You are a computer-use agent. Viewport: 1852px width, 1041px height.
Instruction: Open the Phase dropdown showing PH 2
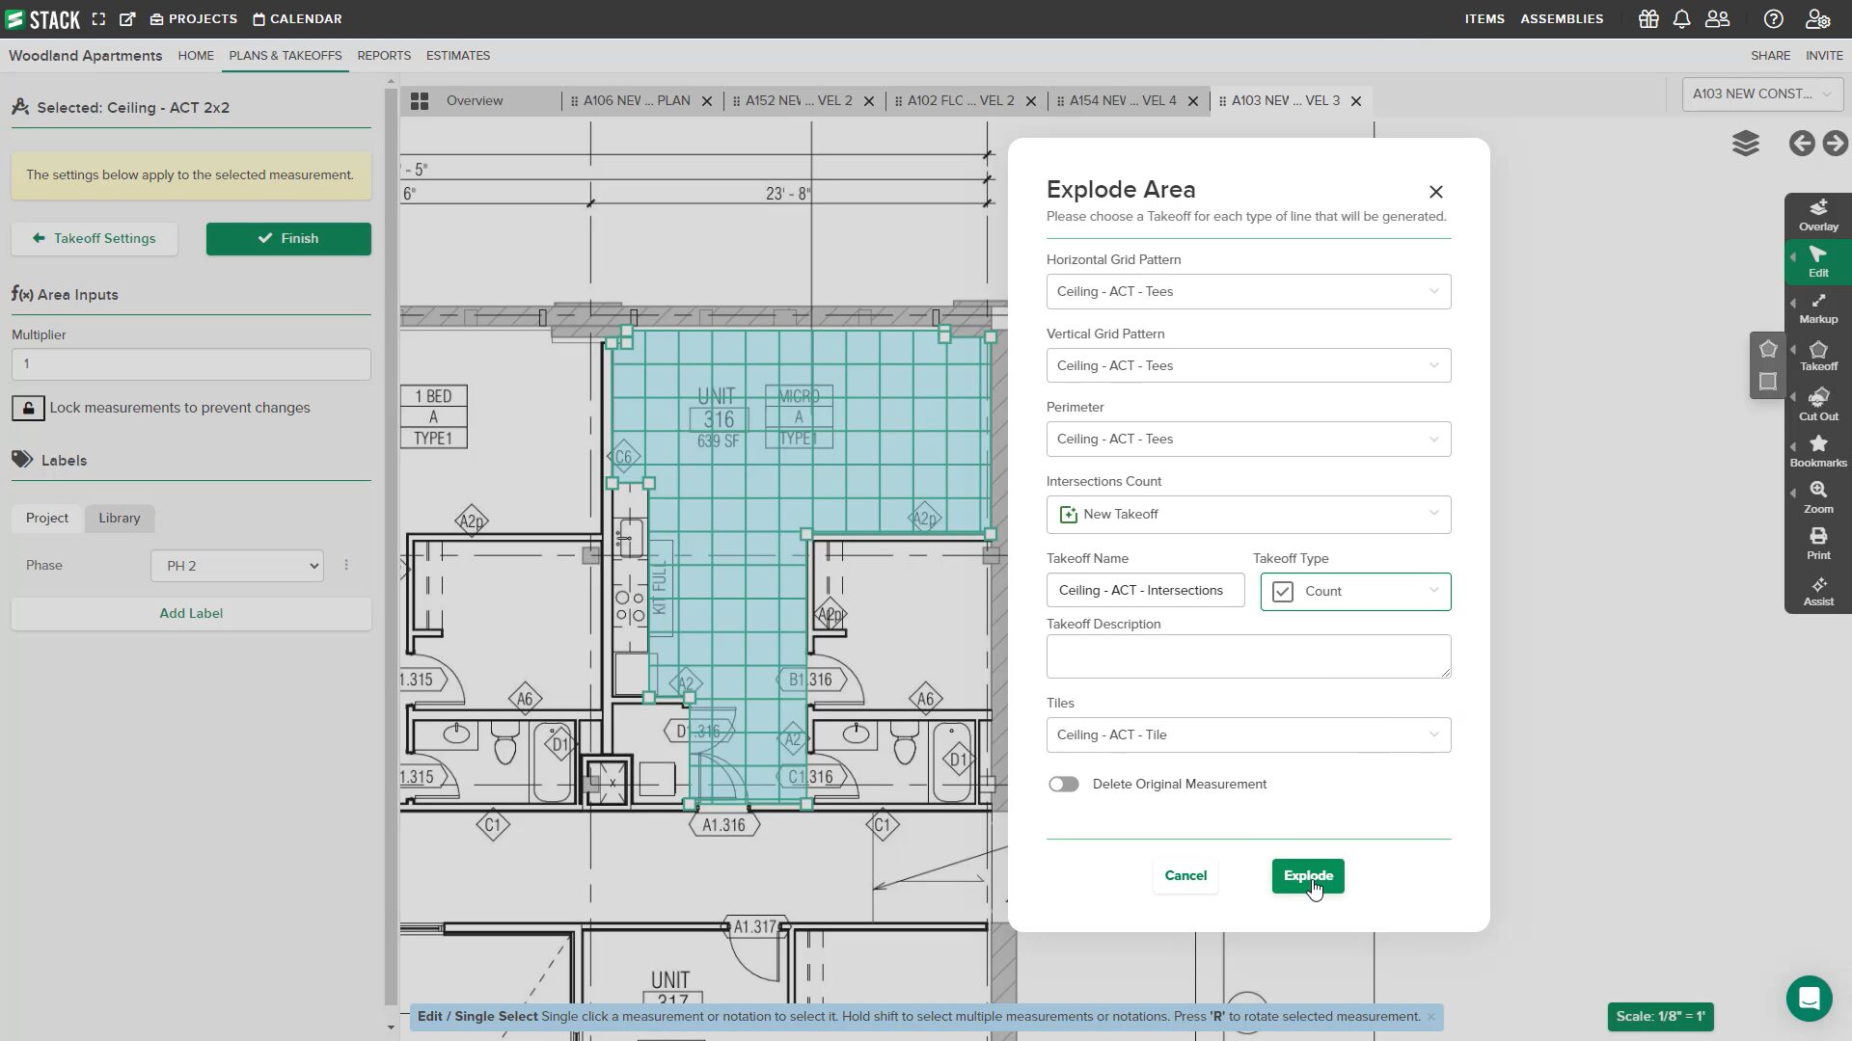(x=236, y=566)
